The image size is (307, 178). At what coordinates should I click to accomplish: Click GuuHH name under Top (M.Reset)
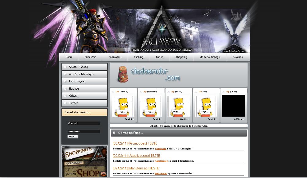(156, 119)
